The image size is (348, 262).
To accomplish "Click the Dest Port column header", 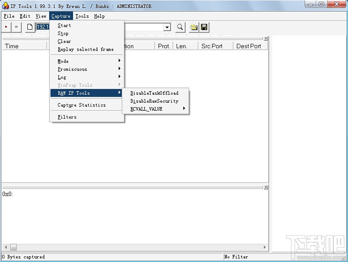I will [251, 46].
